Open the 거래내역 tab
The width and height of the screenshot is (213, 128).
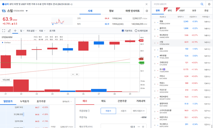coord(141,101)
